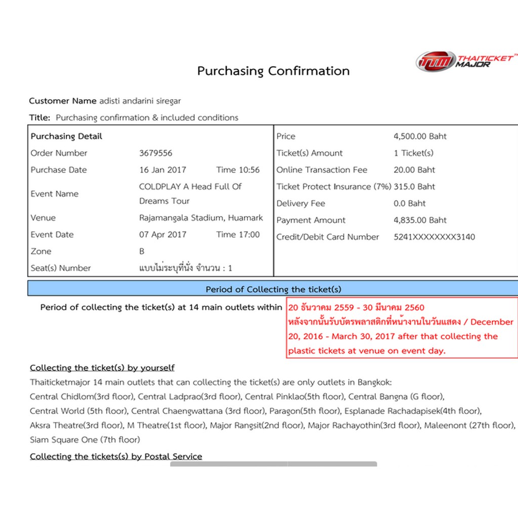This screenshot has height=518, width=518.
Task: Click the Rajamangala Stadium, Huamark venue text
Action: pyautogui.click(x=201, y=218)
